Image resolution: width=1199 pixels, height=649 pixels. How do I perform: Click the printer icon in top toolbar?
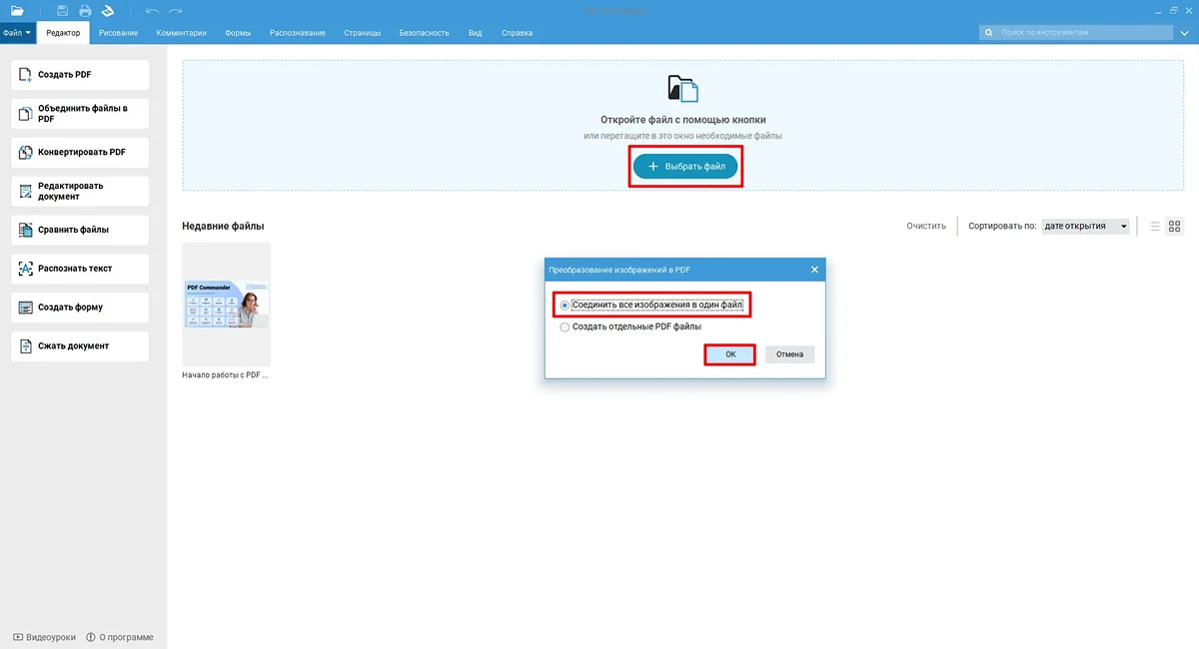[x=85, y=11]
